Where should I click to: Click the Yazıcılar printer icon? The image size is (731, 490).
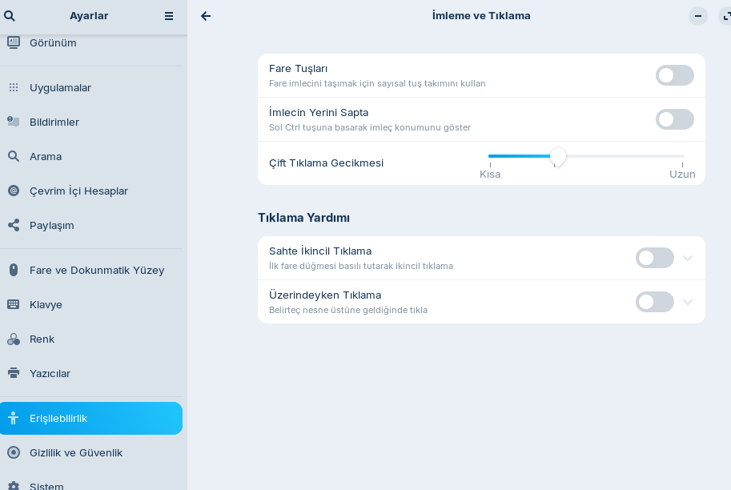[14, 373]
